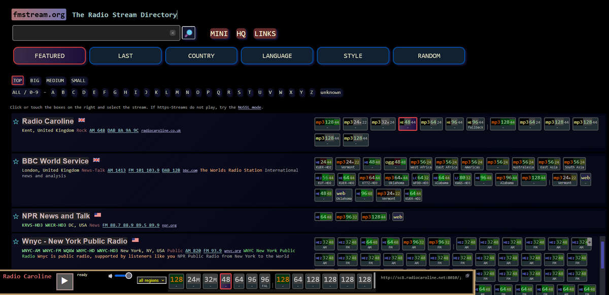The width and height of the screenshot is (609, 295).
Task: Open the LAST tab
Action: pyautogui.click(x=125, y=56)
